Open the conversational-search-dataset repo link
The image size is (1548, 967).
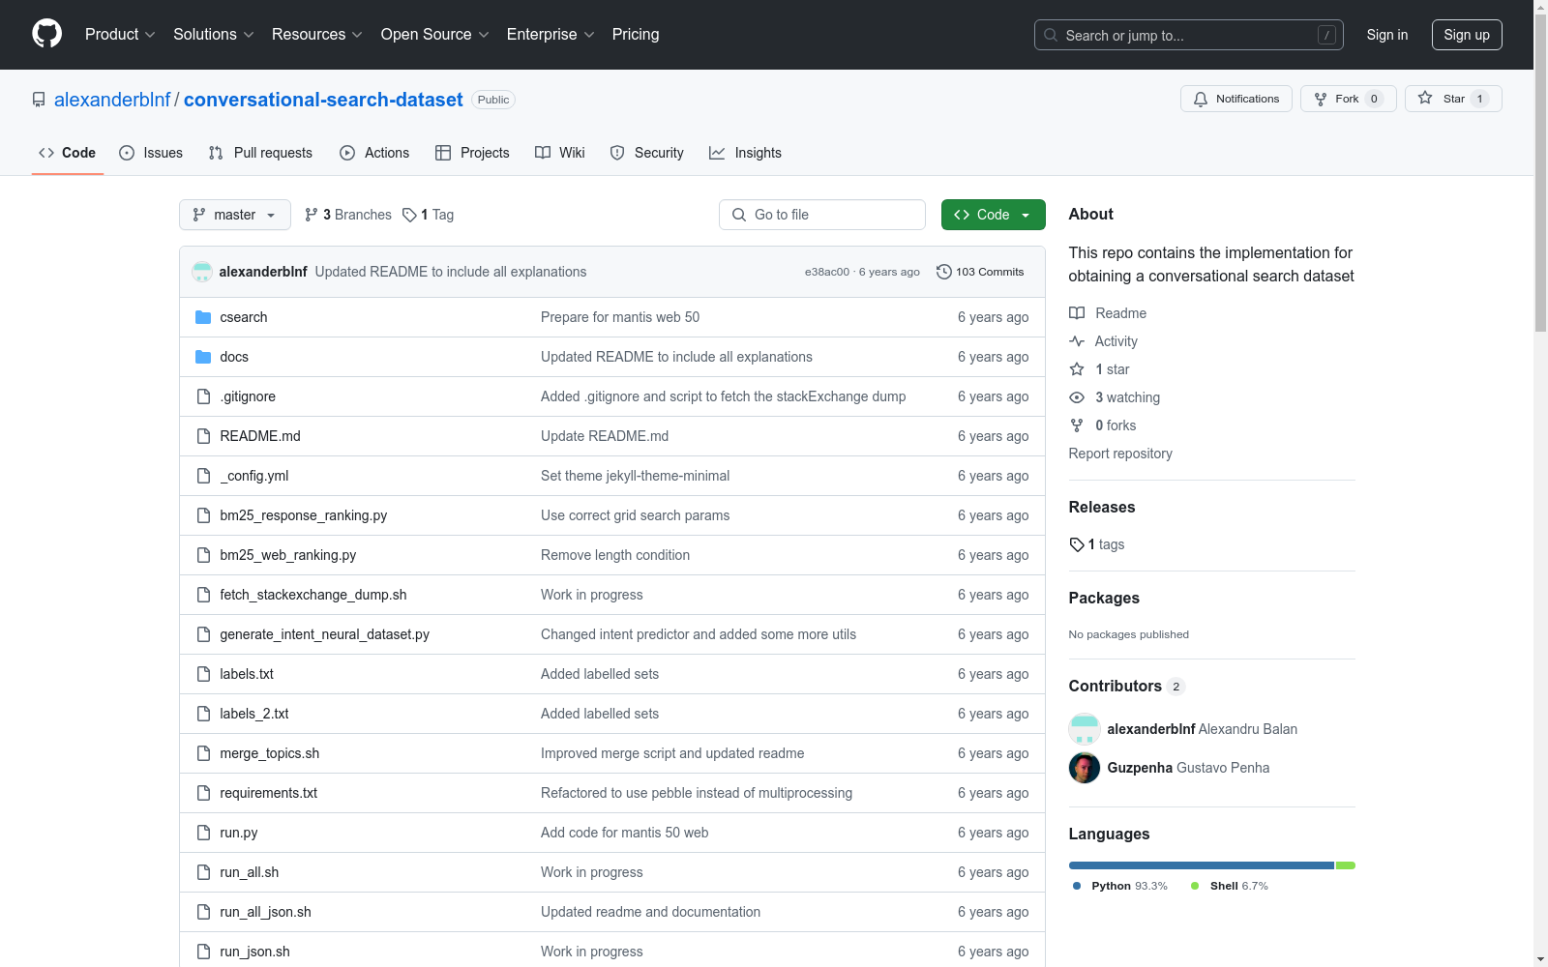click(323, 100)
